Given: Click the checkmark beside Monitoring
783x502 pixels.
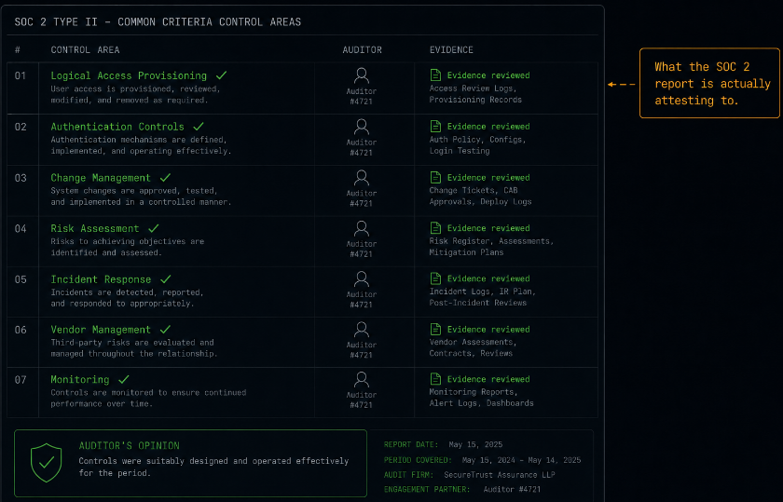Looking at the screenshot, I should (124, 379).
